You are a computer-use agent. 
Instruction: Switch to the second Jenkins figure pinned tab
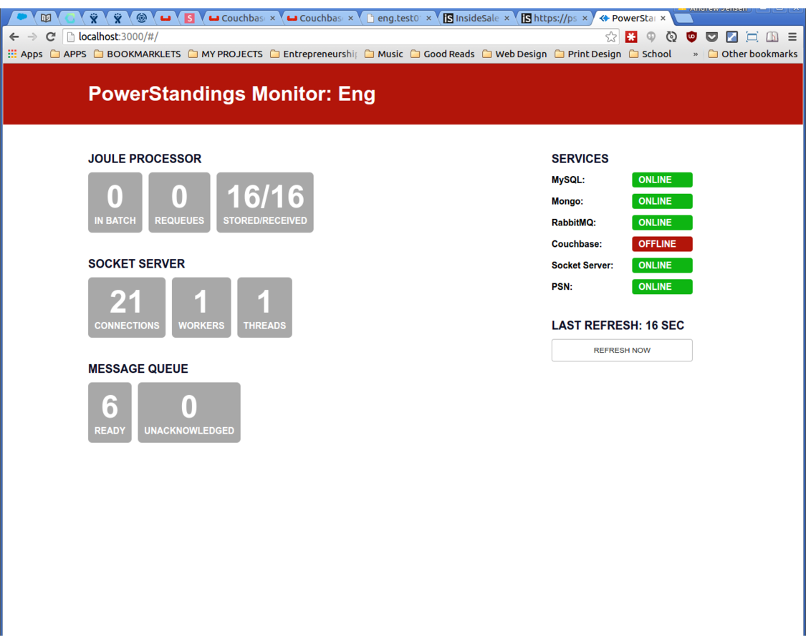click(x=117, y=18)
